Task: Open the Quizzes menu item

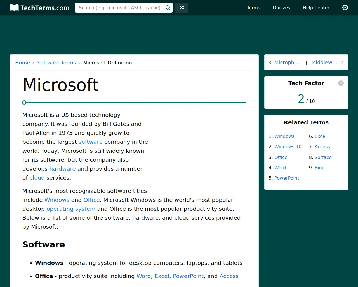Action: (x=281, y=8)
